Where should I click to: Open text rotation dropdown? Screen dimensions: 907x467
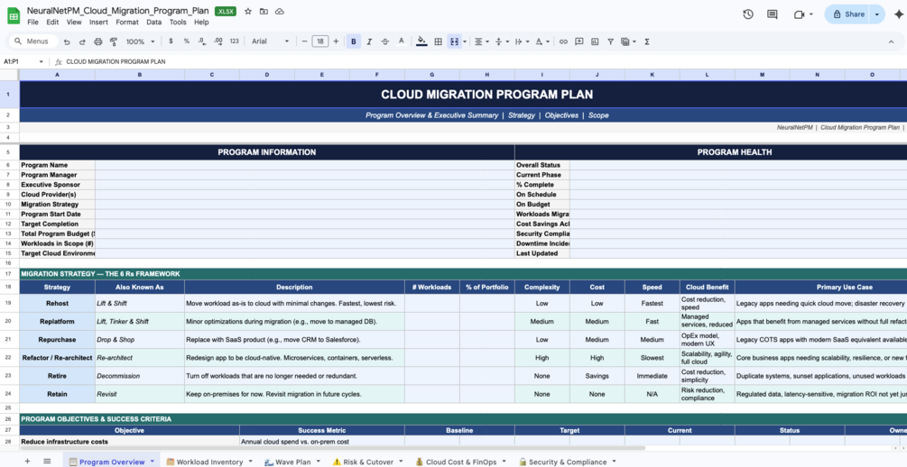(x=542, y=41)
